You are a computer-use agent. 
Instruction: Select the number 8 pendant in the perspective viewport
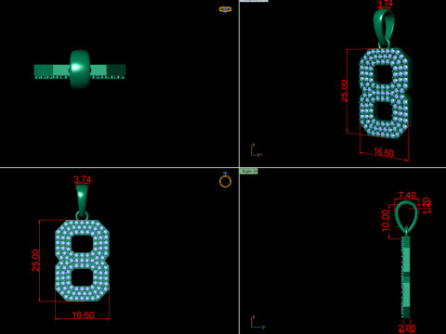coord(385,92)
